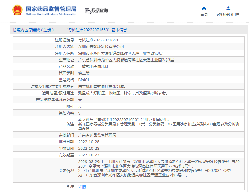249x195 pixels.
Task: Click the 其他内容 label
Action: point(66,113)
